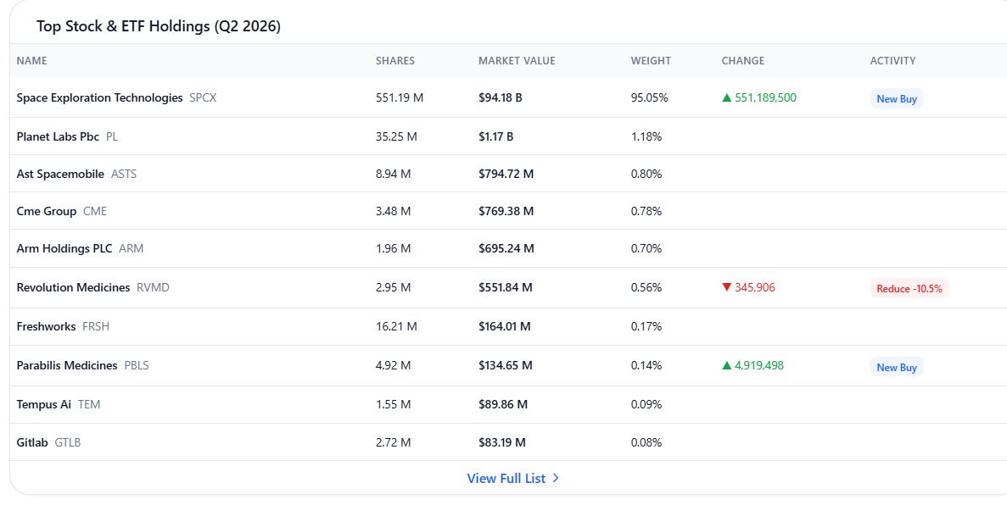Click the CME ticker symbol

(95, 210)
